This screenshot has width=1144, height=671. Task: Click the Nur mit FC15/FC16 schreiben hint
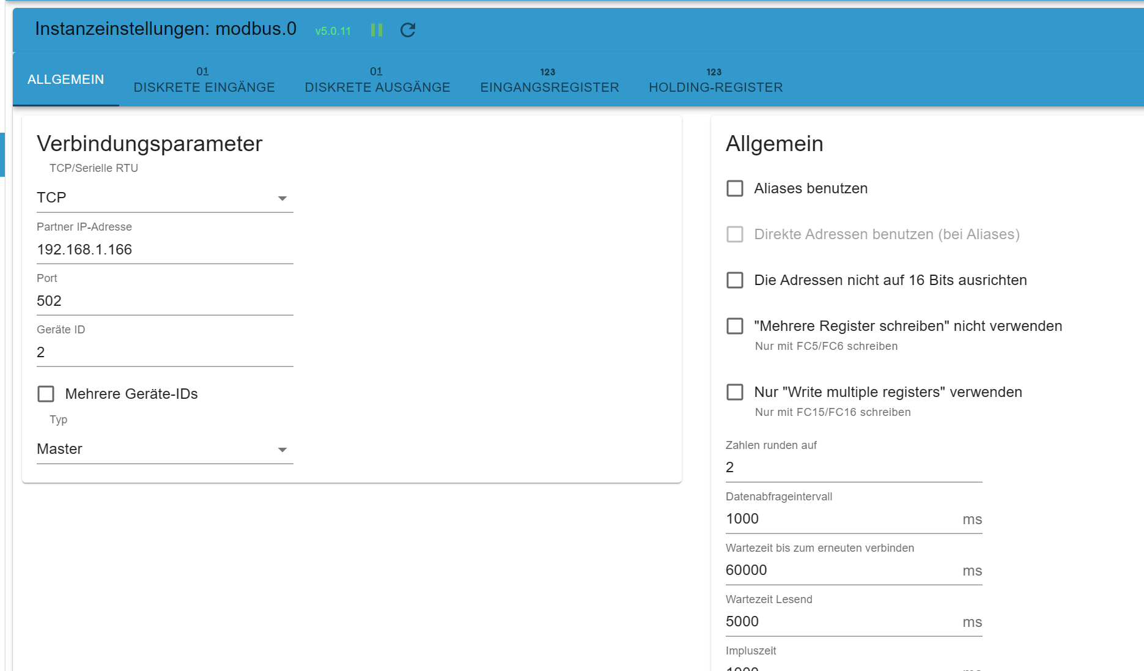[833, 412]
